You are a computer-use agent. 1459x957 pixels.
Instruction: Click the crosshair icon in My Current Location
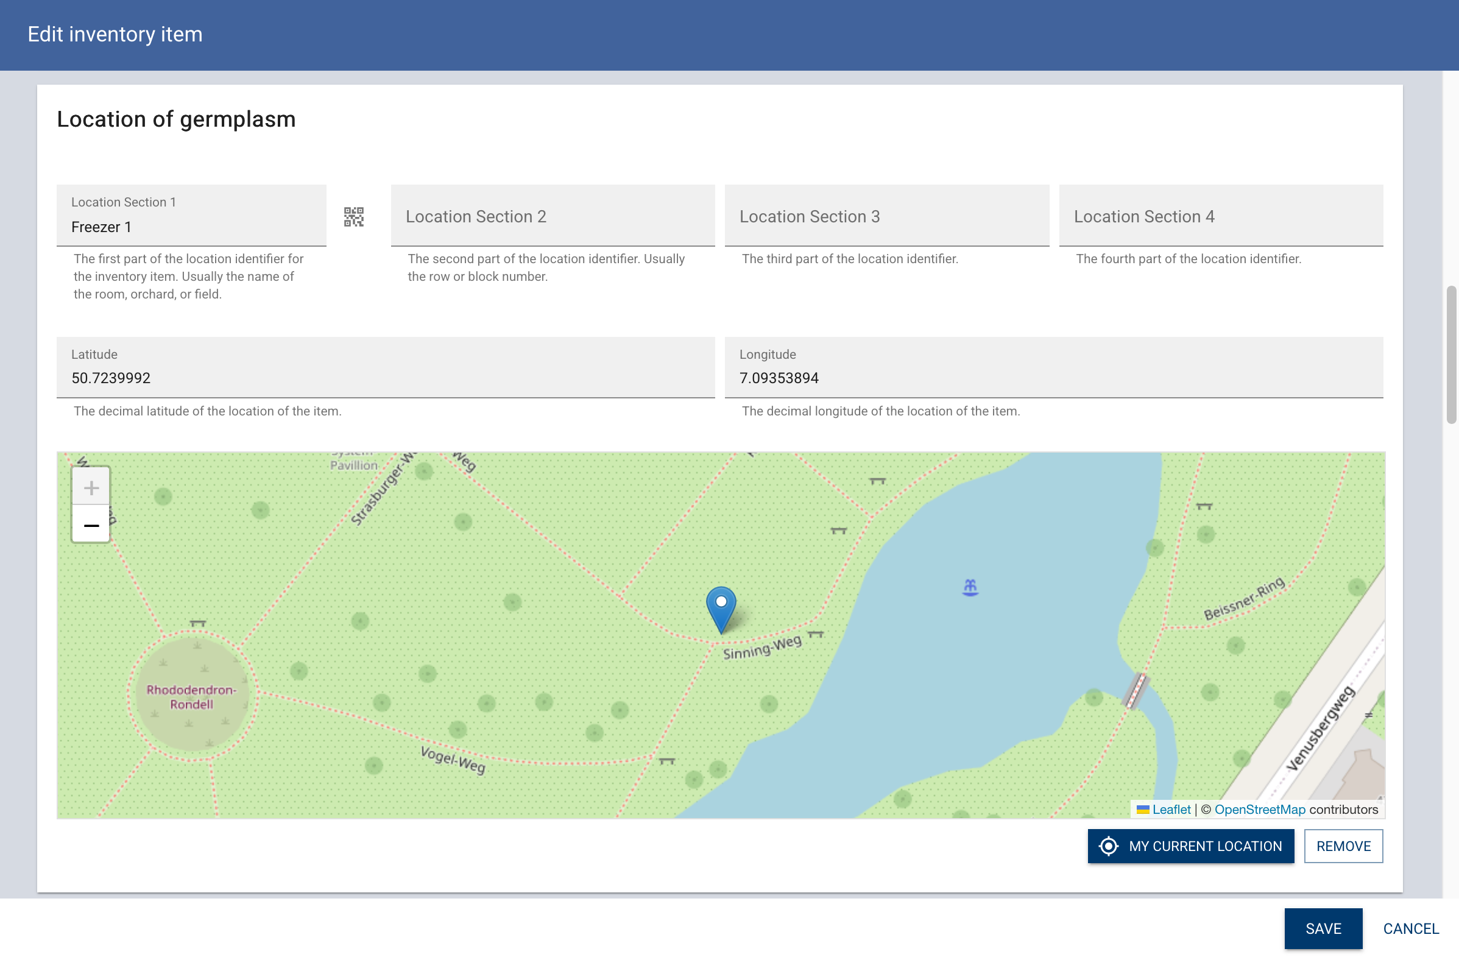click(x=1108, y=846)
